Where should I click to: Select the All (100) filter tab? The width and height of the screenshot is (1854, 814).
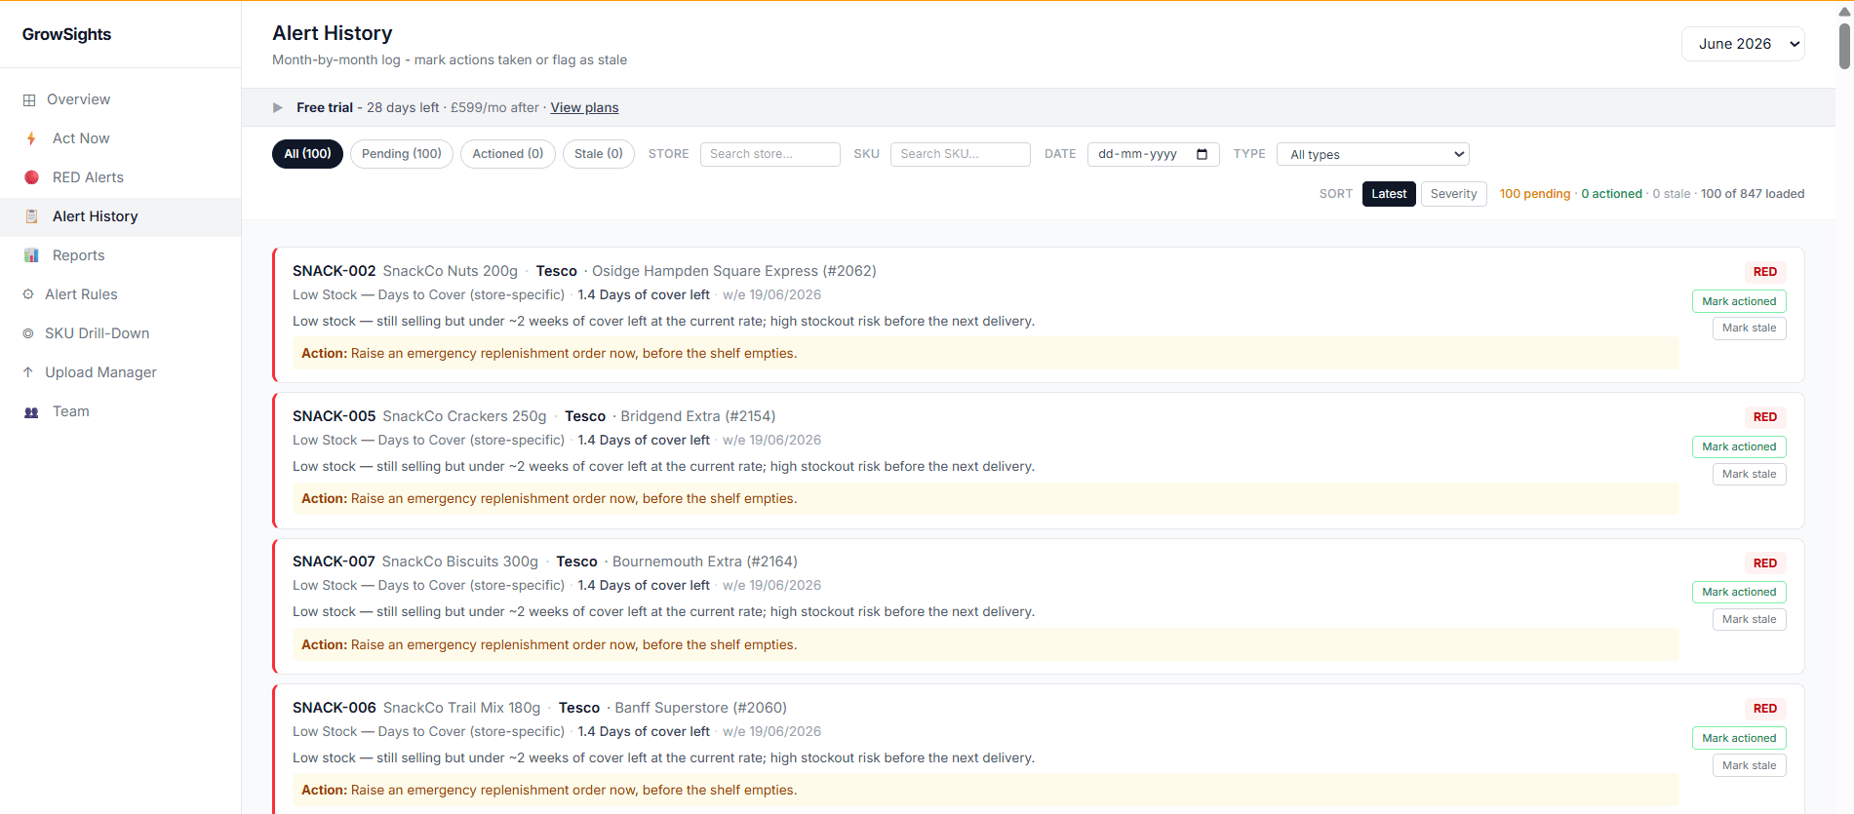click(307, 154)
